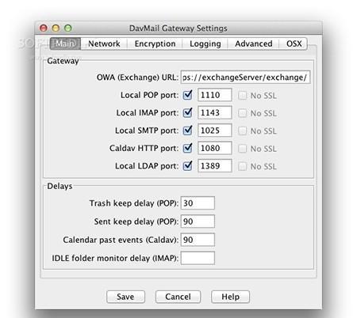Image resolution: width=357 pixels, height=318 pixels.
Task: Open the Advanced tab
Action: [254, 44]
